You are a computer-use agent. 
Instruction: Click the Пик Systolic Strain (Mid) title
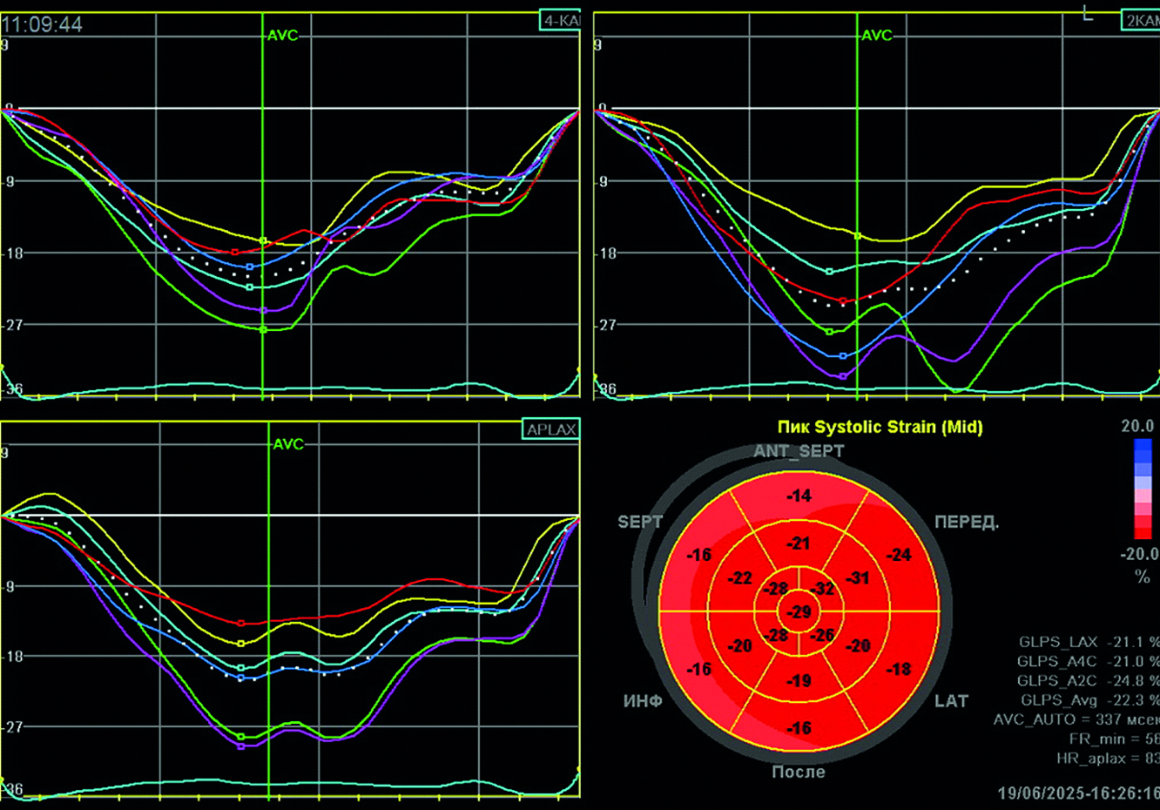(x=880, y=427)
